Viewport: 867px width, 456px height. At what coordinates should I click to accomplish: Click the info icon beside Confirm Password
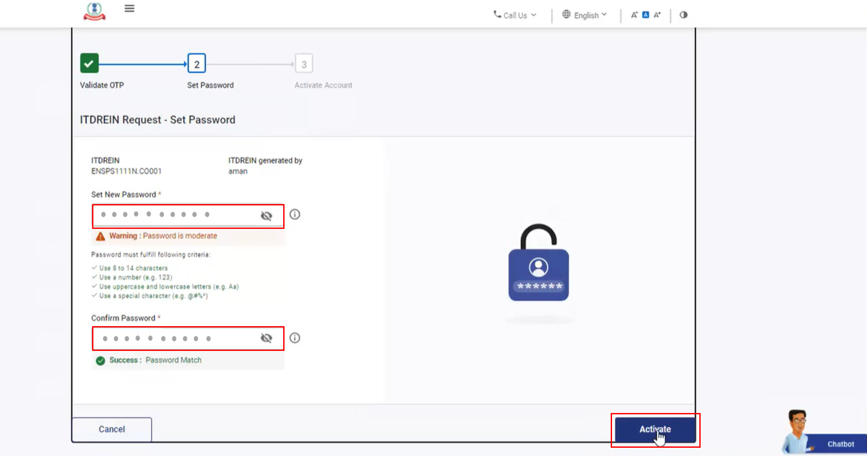(295, 338)
